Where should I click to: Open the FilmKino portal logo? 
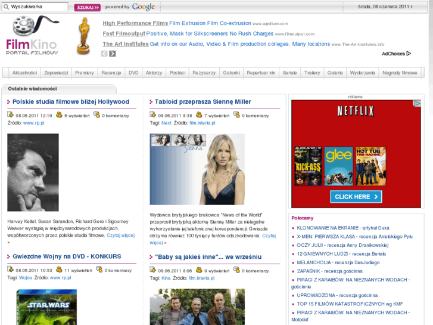[x=32, y=35]
